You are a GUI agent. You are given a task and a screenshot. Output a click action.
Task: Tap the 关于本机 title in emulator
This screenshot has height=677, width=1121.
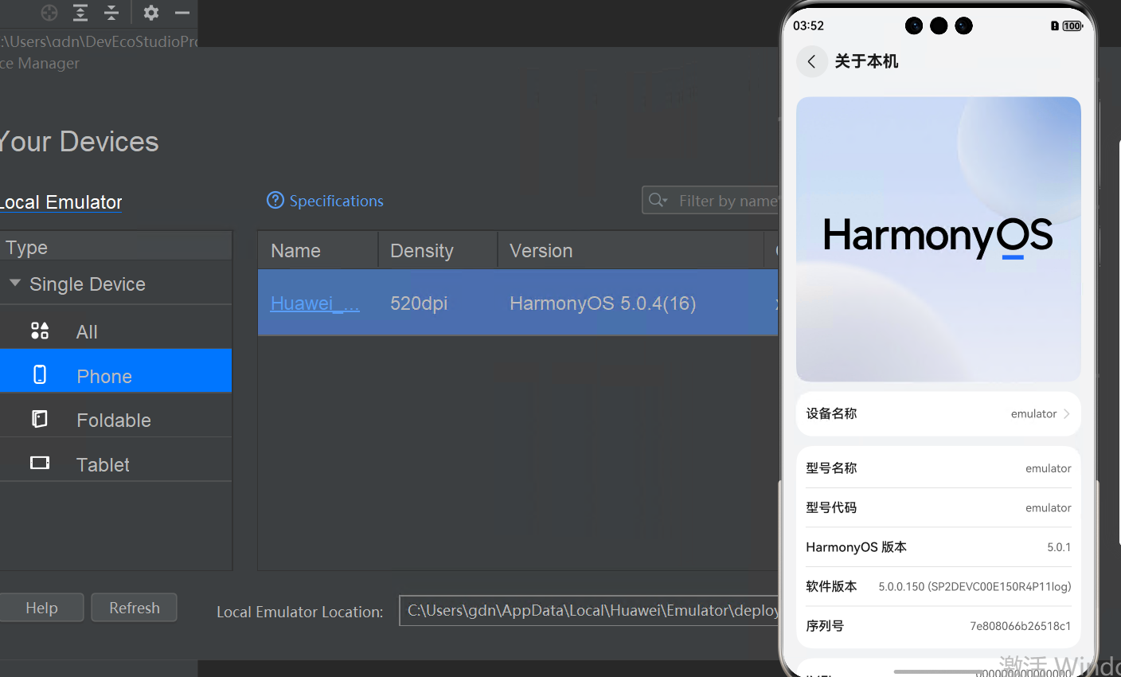tap(866, 61)
